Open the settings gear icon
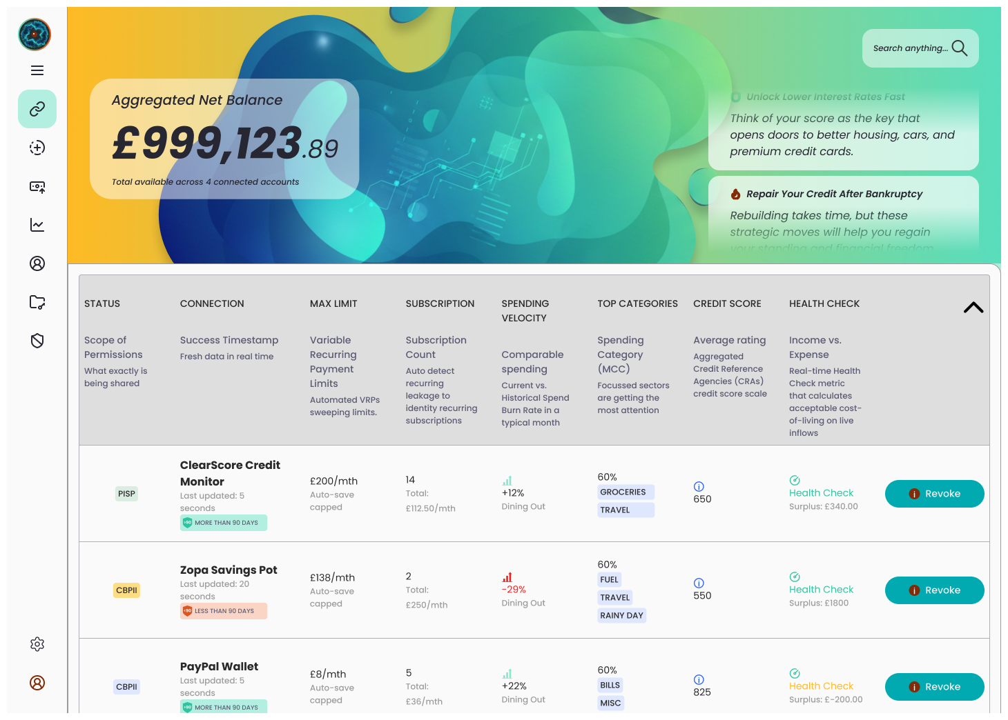 pos(37,644)
